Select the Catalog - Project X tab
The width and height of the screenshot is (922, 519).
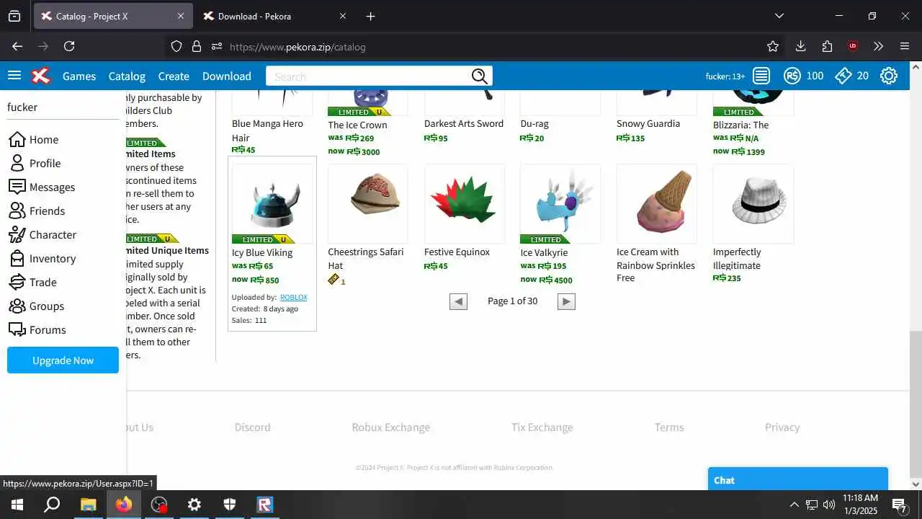click(x=112, y=16)
